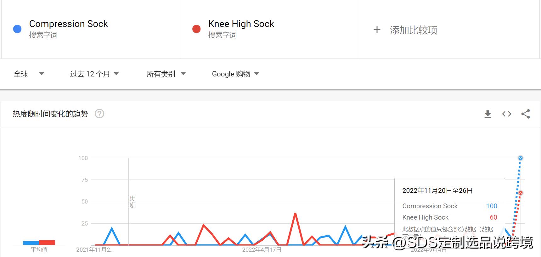Click the blue average value bar

click(x=31, y=243)
